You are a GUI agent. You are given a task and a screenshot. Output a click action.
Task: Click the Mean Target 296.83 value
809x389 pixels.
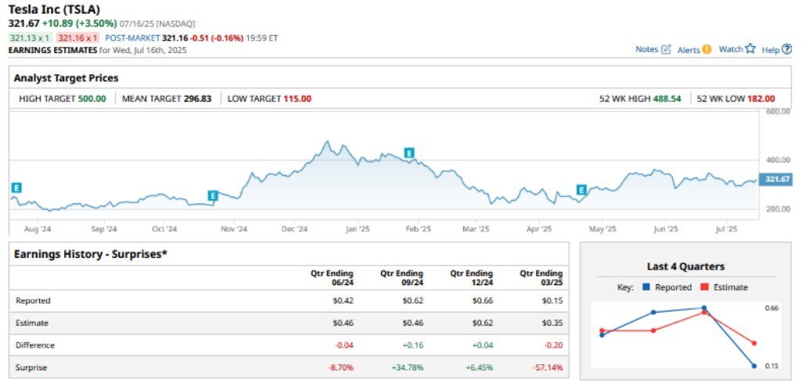[x=198, y=99]
